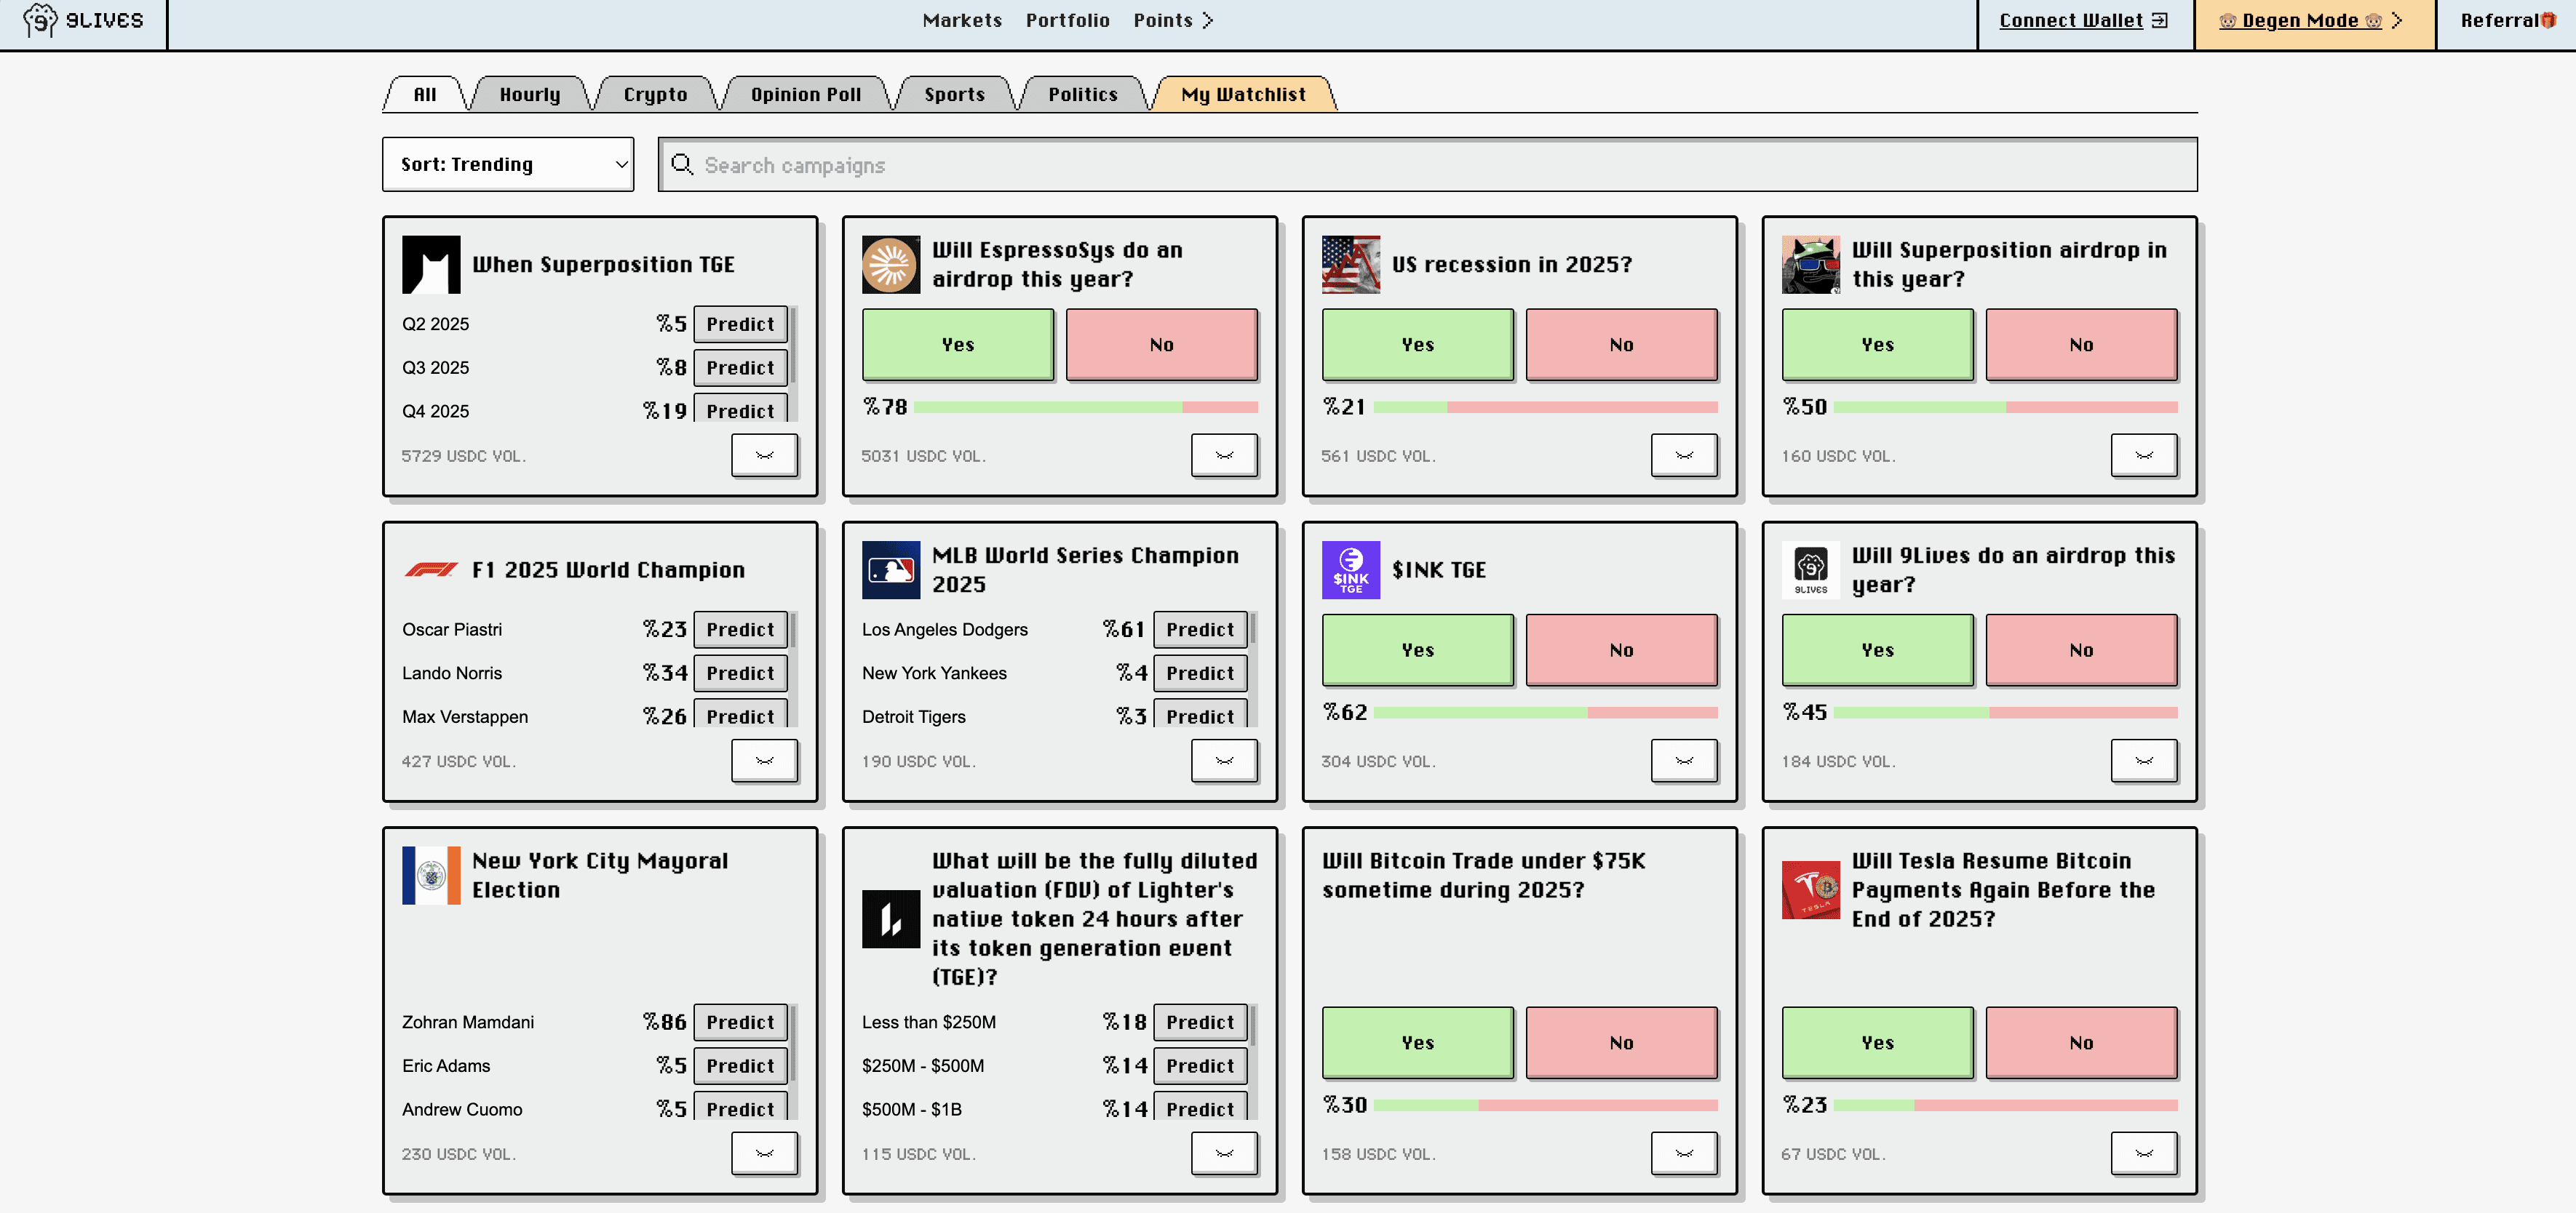2576x1213 pixels.
Task: Click US recession 21% probability bar
Action: coord(1546,407)
